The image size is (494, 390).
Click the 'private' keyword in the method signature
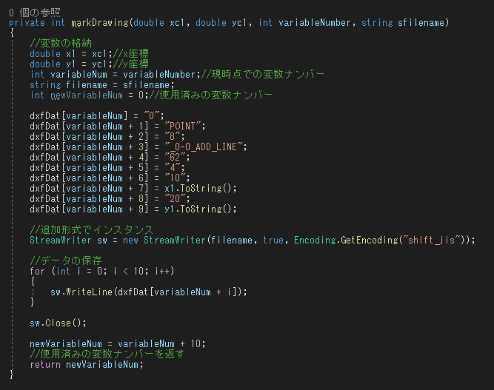(27, 23)
